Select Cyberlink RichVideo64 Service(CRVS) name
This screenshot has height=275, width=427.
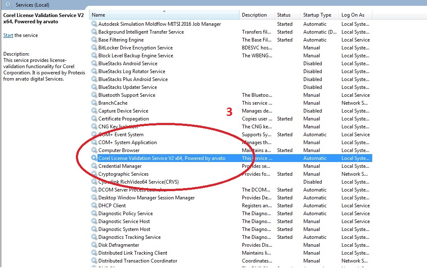[x=138, y=182]
